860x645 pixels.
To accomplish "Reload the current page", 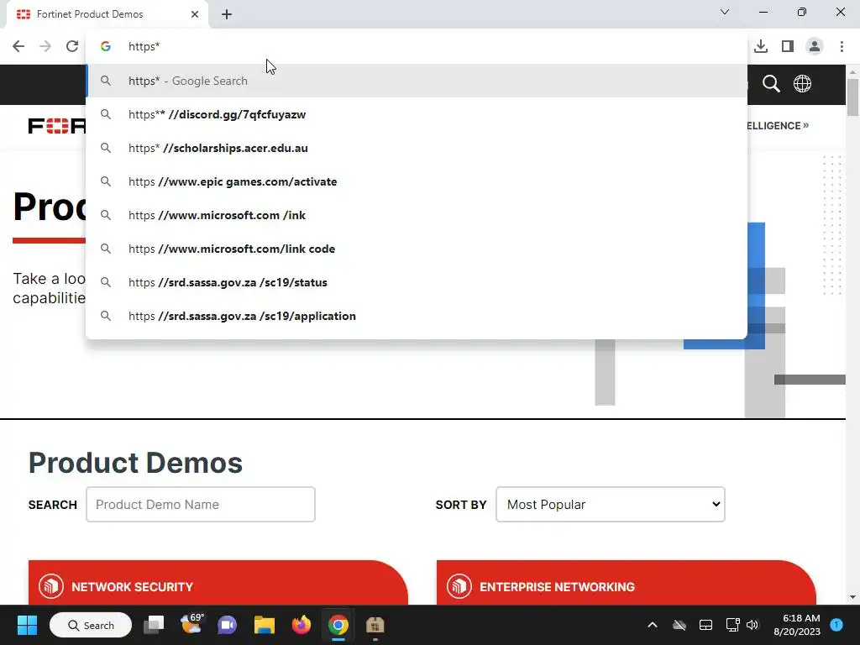I will (72, 47).
